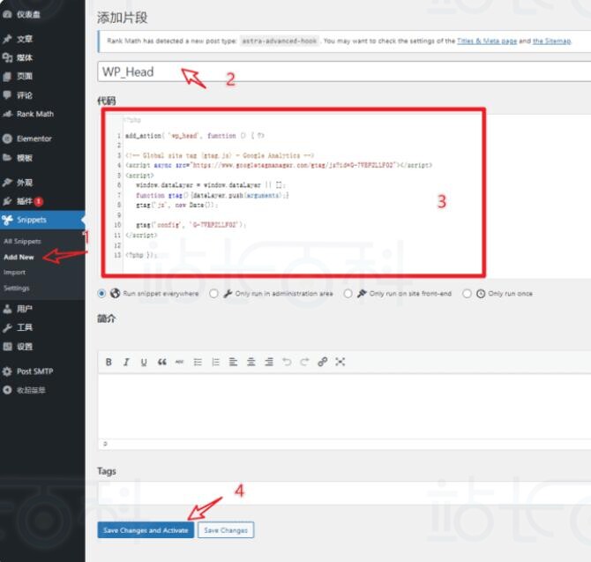Screen dimensions: 591x562
Task: Click the Tags input field
Action: click(x=344, y=492)
